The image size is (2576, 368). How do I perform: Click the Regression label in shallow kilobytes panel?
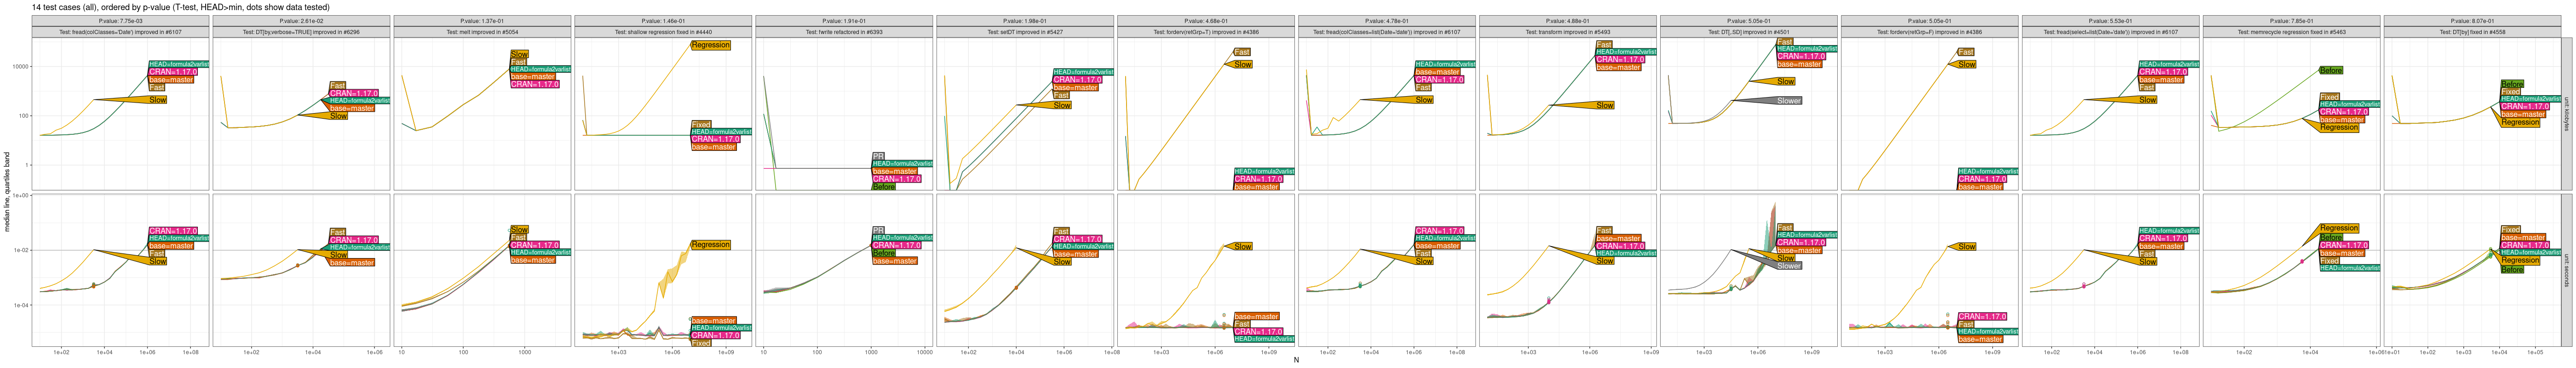point(710,45)
